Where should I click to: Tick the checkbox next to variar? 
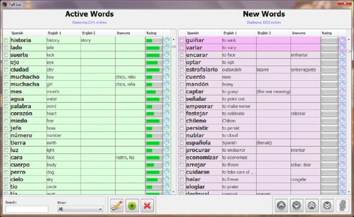[182, 48]
